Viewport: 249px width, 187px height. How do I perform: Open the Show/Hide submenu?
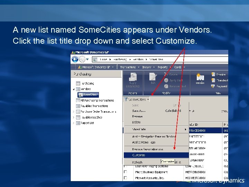(x=156, y=130)
